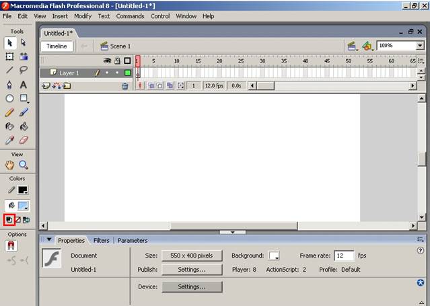This screenshot has height=306, width=430.
Task: Select the Pencil tool
Action: pyautogui.click(x=9, y=112)
